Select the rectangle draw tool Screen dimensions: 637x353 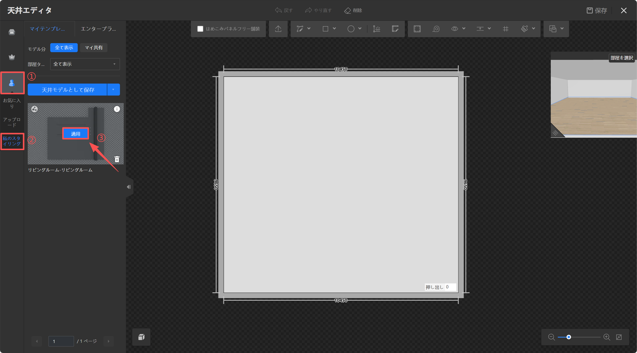[325, 29]
